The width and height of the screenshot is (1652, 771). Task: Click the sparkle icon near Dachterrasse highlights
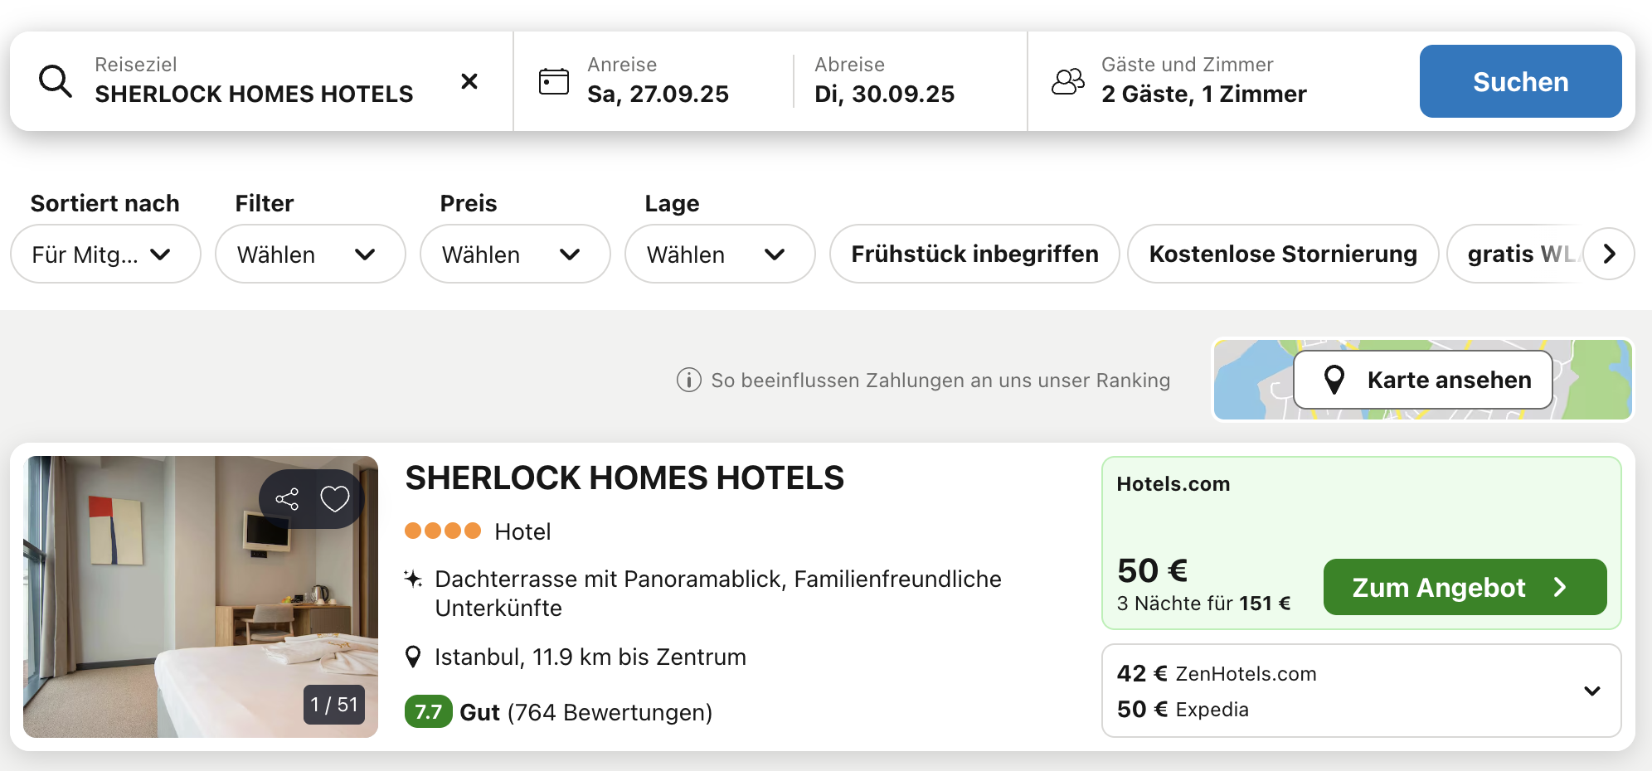coord(413,579)
